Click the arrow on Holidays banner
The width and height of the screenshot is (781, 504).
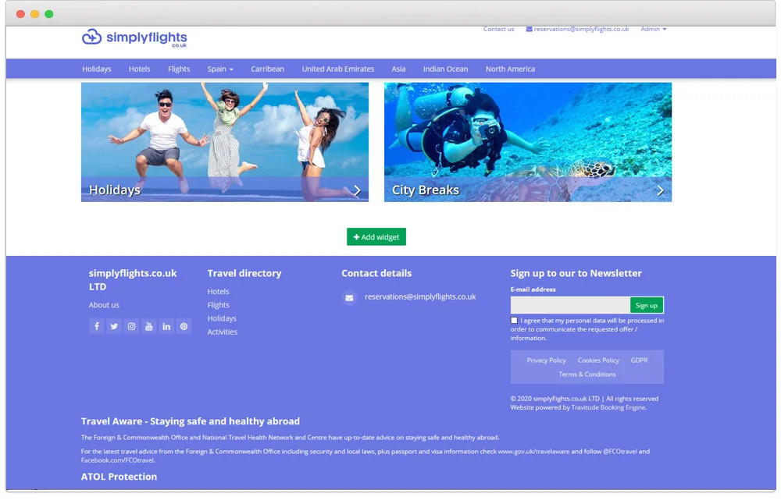pyautogui.click(x=357, y=190)
